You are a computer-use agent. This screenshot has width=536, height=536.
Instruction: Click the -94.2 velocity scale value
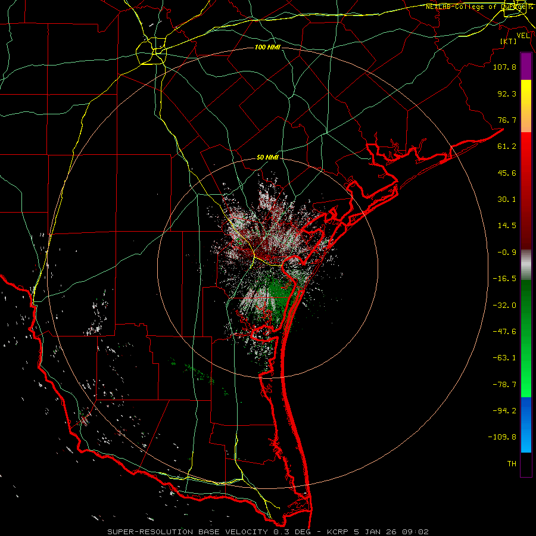pos(504,411)
